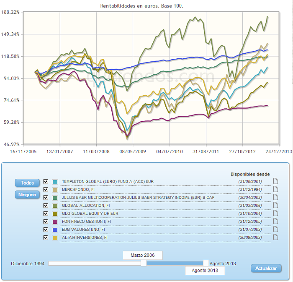Click the unselected white range slider track
The image size is (293, 282).
[x=95, y=263]
